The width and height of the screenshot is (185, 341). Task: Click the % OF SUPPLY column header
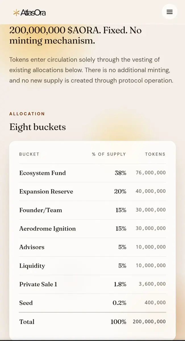(x=109, y=154)
